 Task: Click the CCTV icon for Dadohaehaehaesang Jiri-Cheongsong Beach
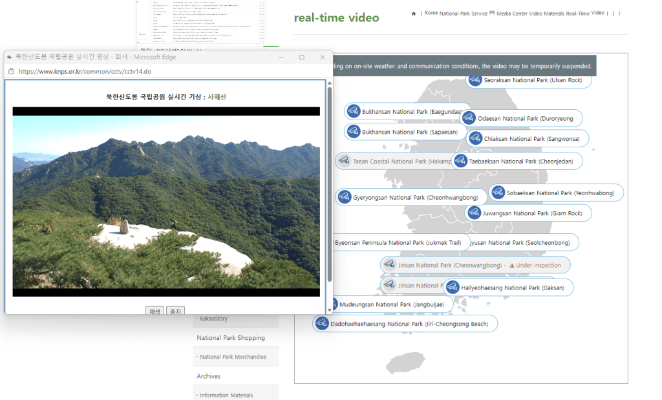(322, 324)
